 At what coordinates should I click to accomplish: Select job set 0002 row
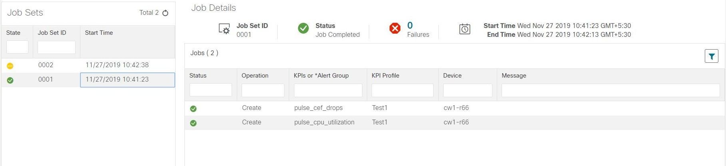point(88,65)
